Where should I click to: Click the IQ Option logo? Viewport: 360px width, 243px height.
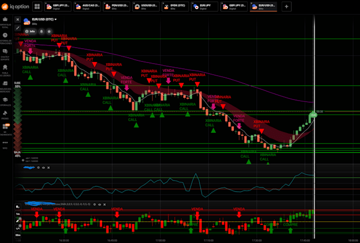(x=15, y=7)
